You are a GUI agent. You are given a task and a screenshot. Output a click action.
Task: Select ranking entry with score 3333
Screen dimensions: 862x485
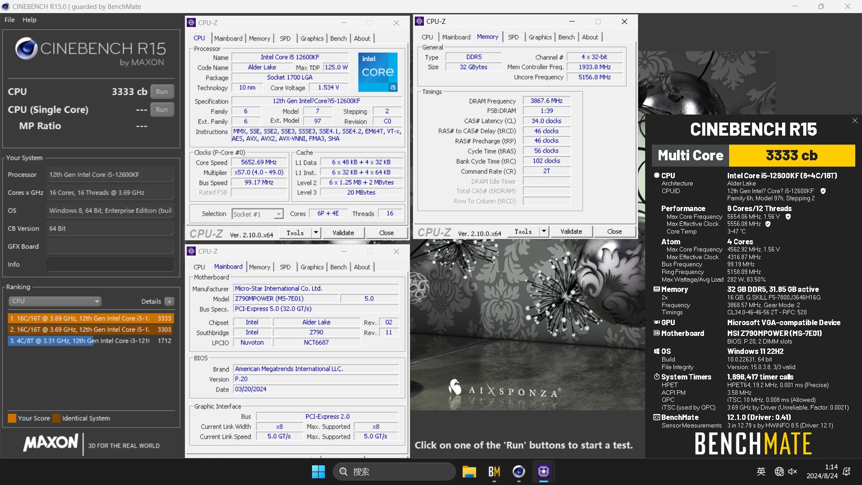coord(90,318)
